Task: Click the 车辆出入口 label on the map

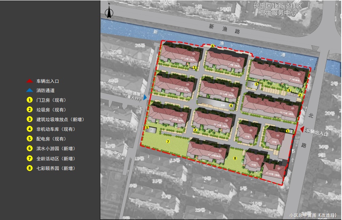Action: (x=317, y=132)
